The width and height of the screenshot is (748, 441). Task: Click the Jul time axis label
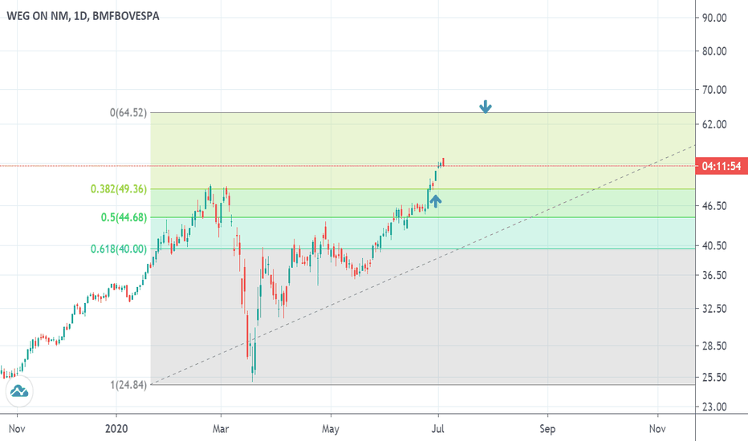438,429
